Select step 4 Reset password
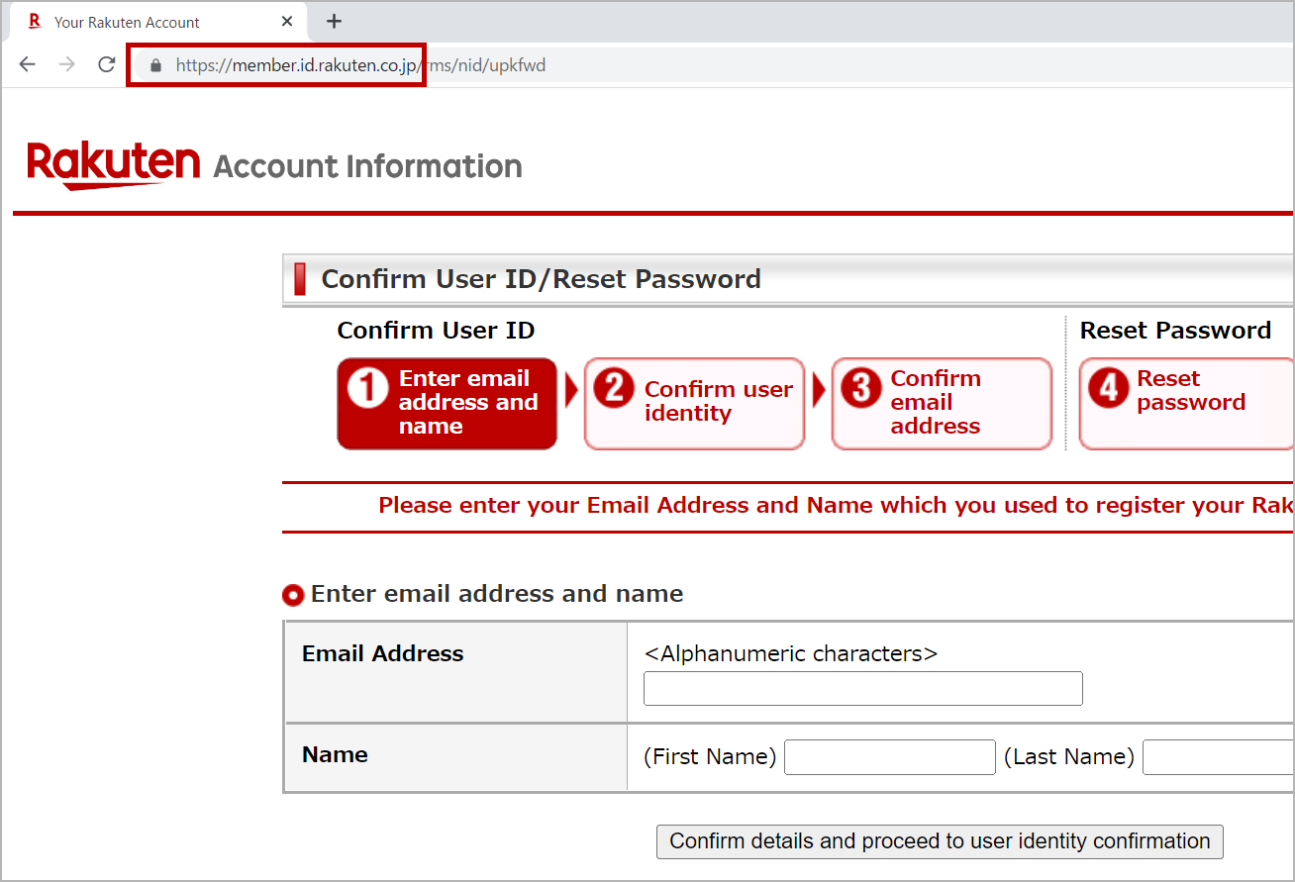This screenshot has height=882, width=1295. coord(1185,403)
